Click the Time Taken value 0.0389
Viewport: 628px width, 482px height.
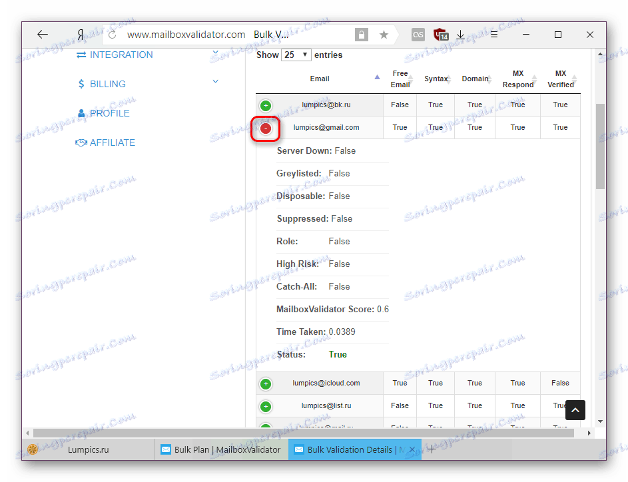click(342, 332)
